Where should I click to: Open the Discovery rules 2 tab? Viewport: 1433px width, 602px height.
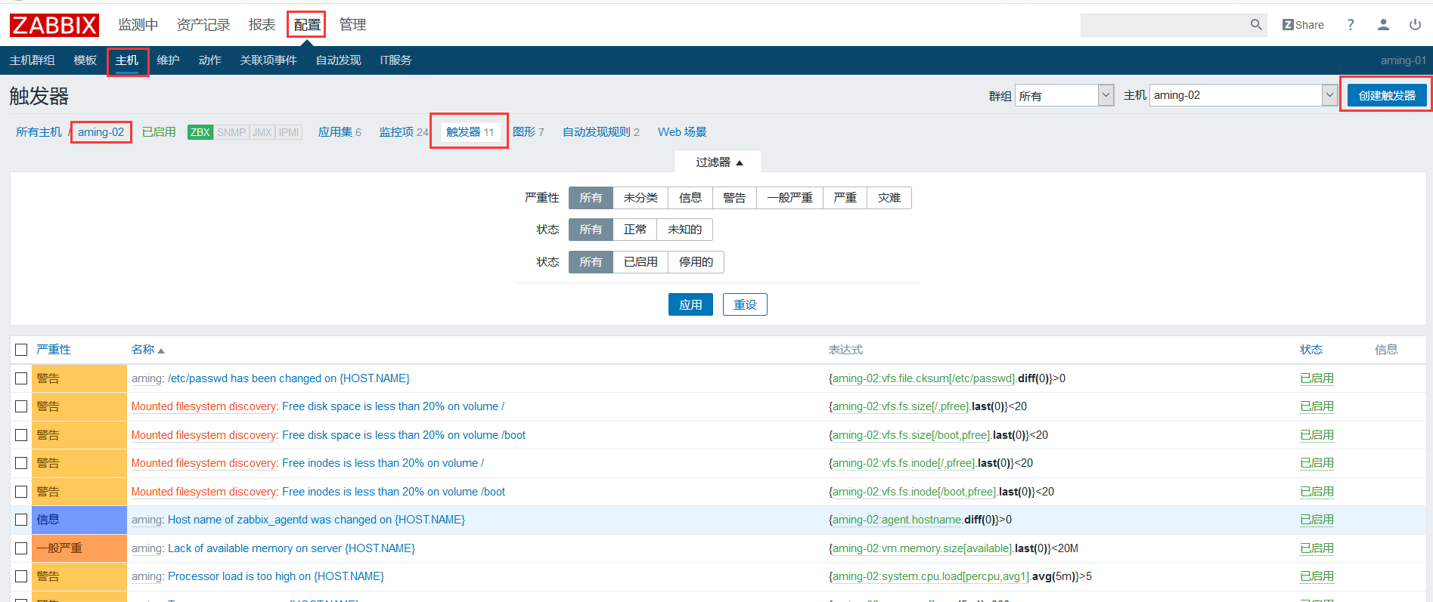point(601,132)
